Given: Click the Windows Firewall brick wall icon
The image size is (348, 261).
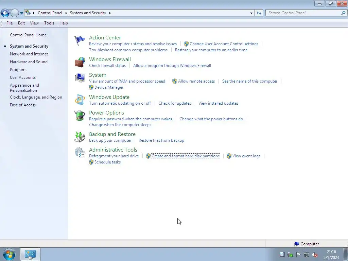Looking at the screenshot, I should click(x=80, y=63).
